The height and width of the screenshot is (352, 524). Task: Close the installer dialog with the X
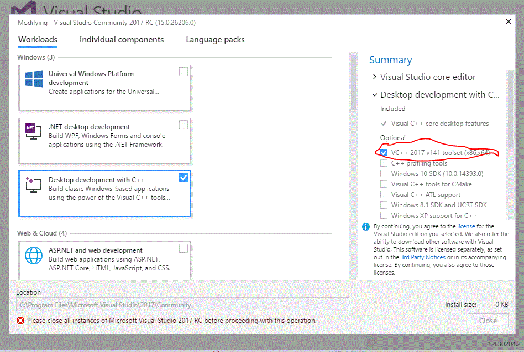coord(509,22)
